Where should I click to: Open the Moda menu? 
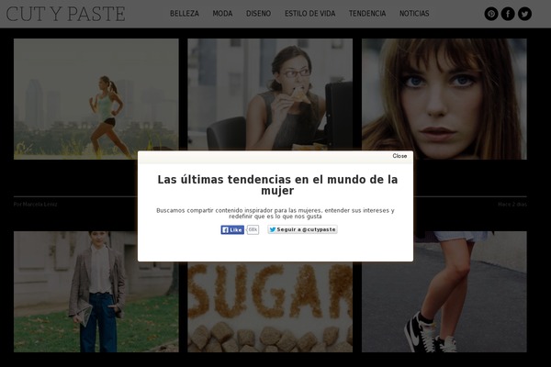click(x=222, y=14)
